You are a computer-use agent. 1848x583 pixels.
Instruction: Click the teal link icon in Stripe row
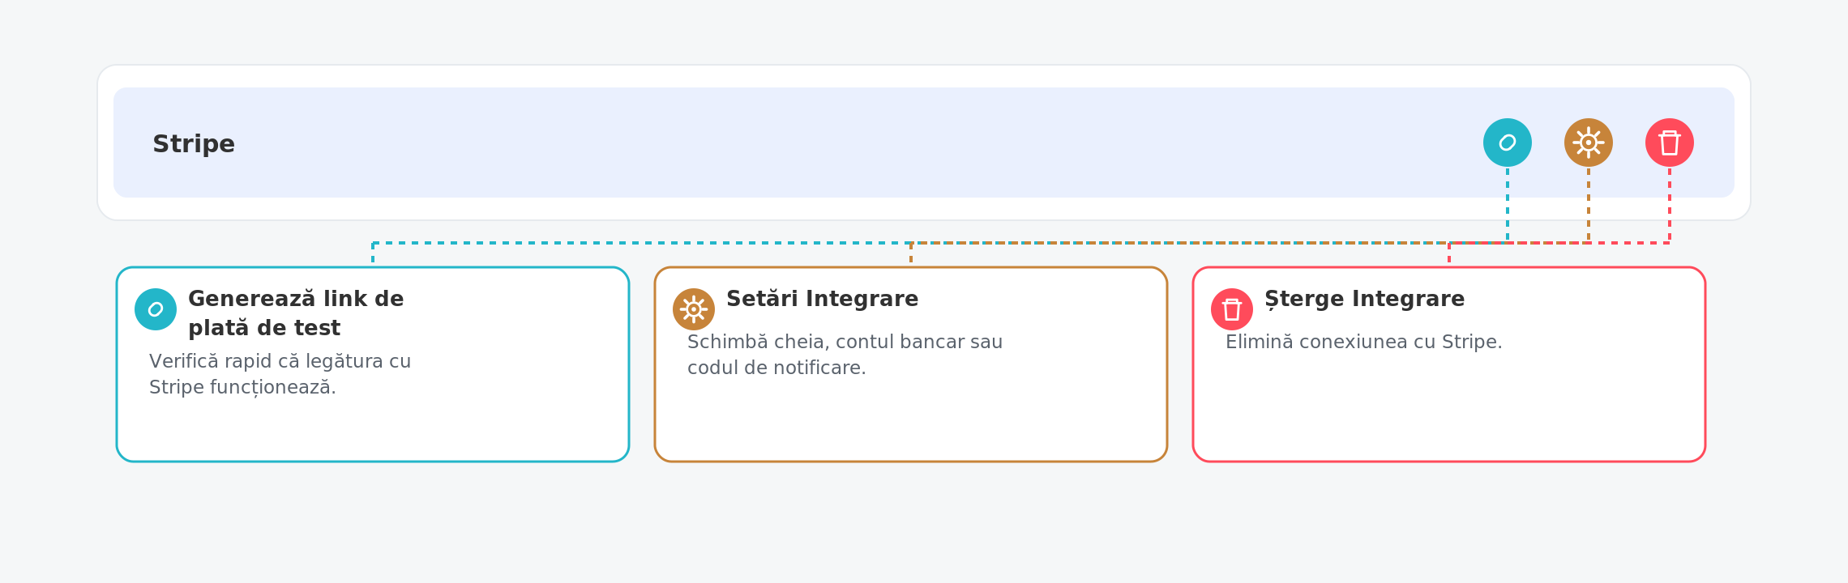(x=1507, y=143)
